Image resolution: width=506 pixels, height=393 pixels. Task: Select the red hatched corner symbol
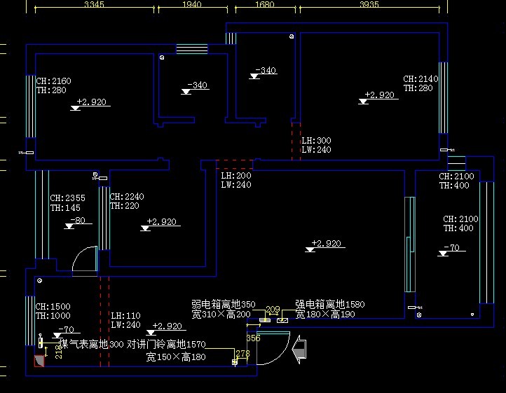point(39,360)
